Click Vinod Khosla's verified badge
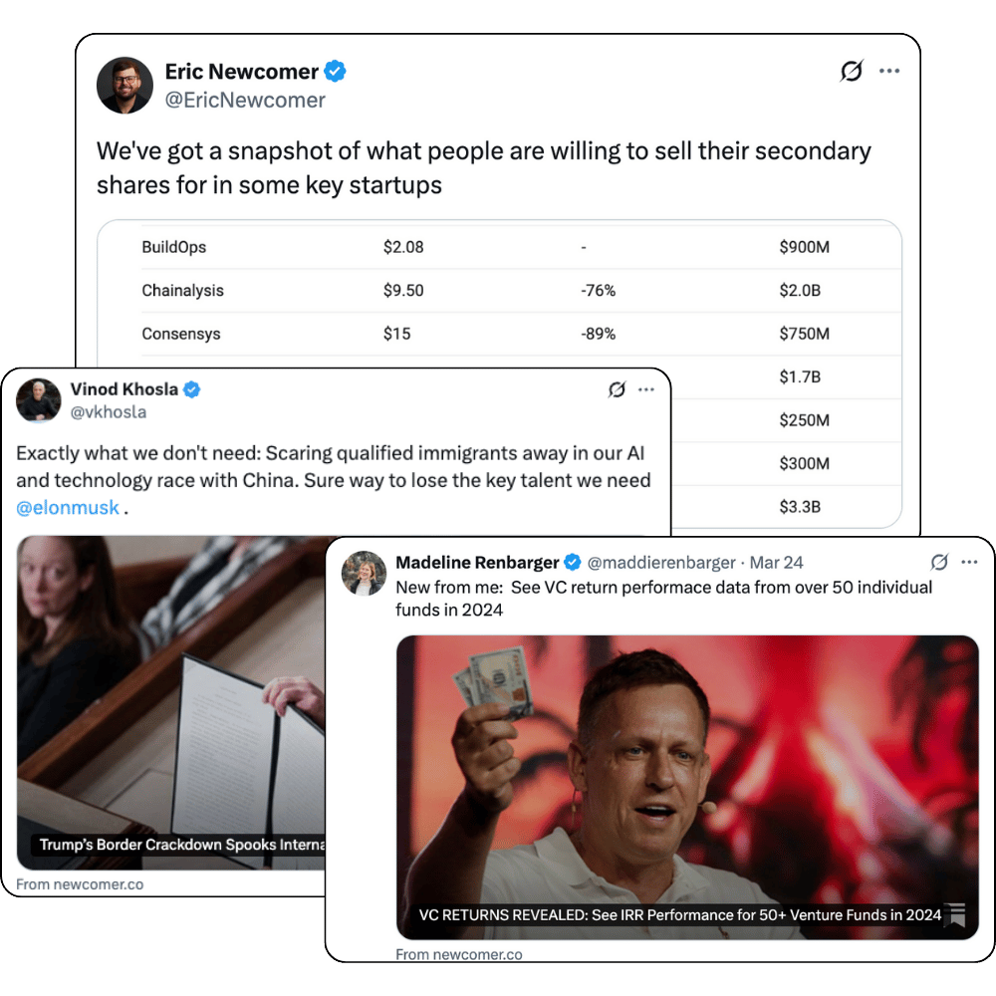996x996 pixels. click(191, 389)
